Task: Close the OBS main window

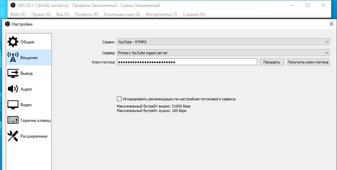Action: click(323, 5)
